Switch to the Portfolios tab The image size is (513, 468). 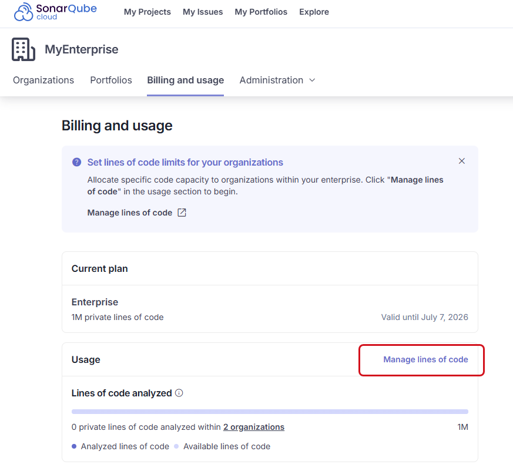111,80
